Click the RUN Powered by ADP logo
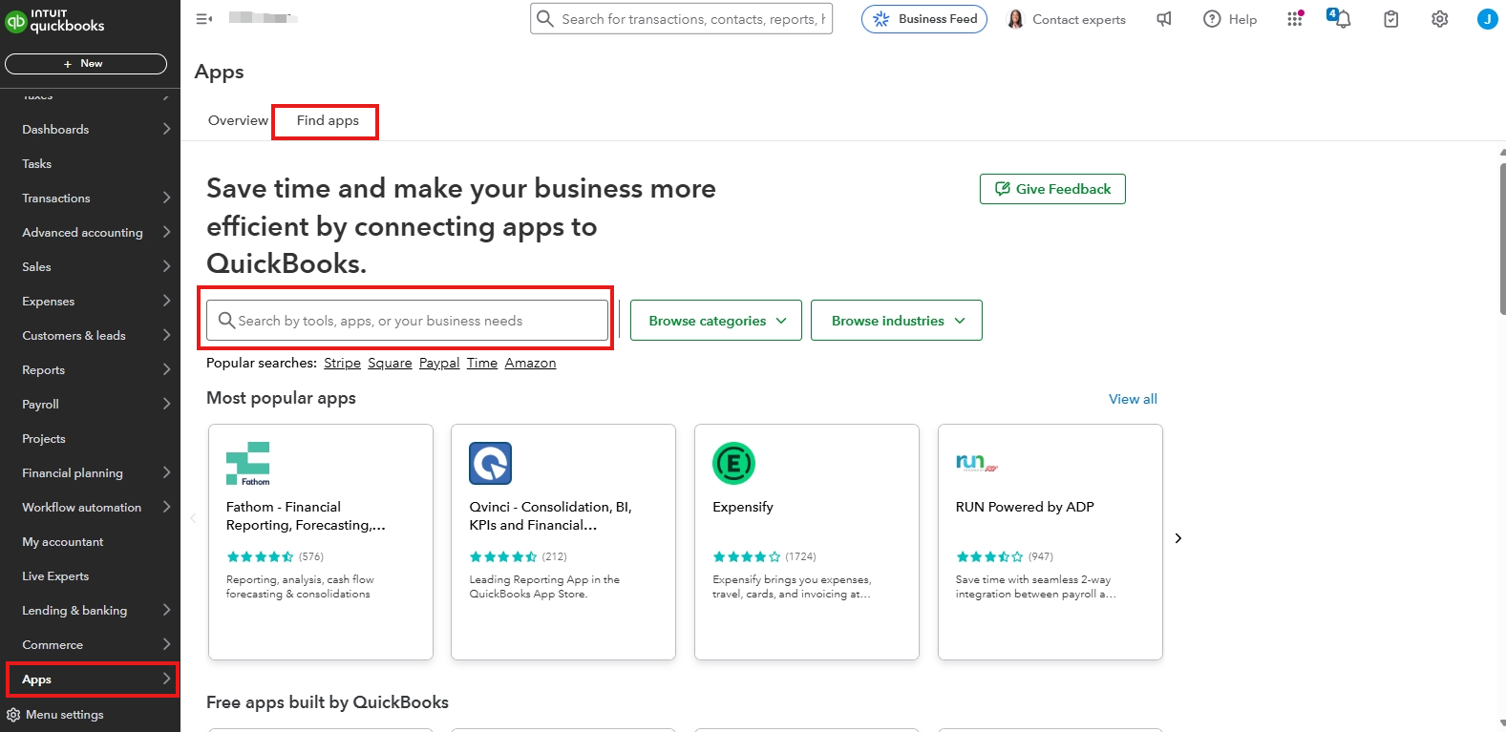This screenshot has height=732, width=1506. [x=977, y=463]
